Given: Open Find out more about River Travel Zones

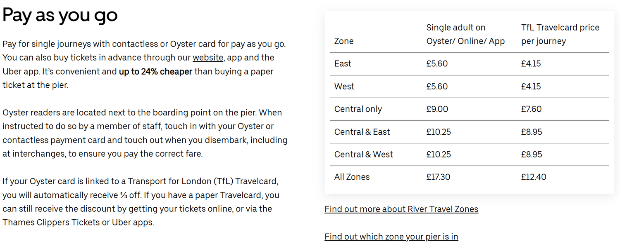Looking at the screenshot, I should [401, 209].
